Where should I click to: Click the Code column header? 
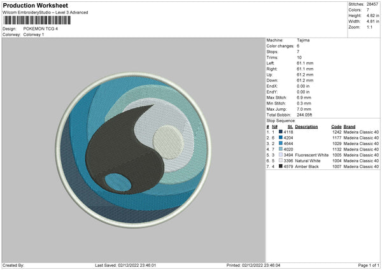[x=336, y=127]
